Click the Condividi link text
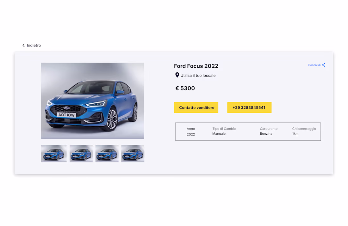348x226 pixels. [x=314, y=65]
